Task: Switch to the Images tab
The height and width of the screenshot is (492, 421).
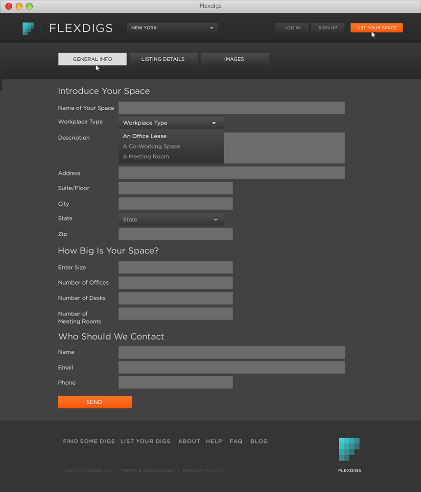Action: [x=234, y=59]
